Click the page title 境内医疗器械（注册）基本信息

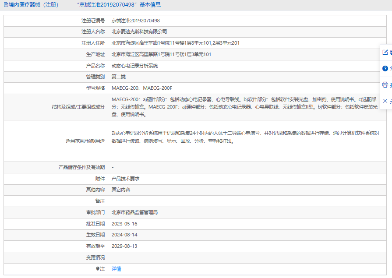[x=85, y=5]
